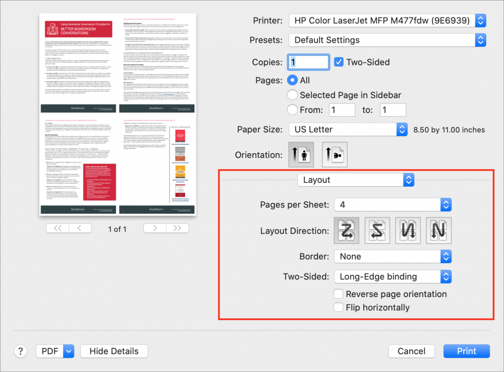Choose left-to-right Z layout direction
The height and width of the screenshot is (372, 504).
coord(346,230)
